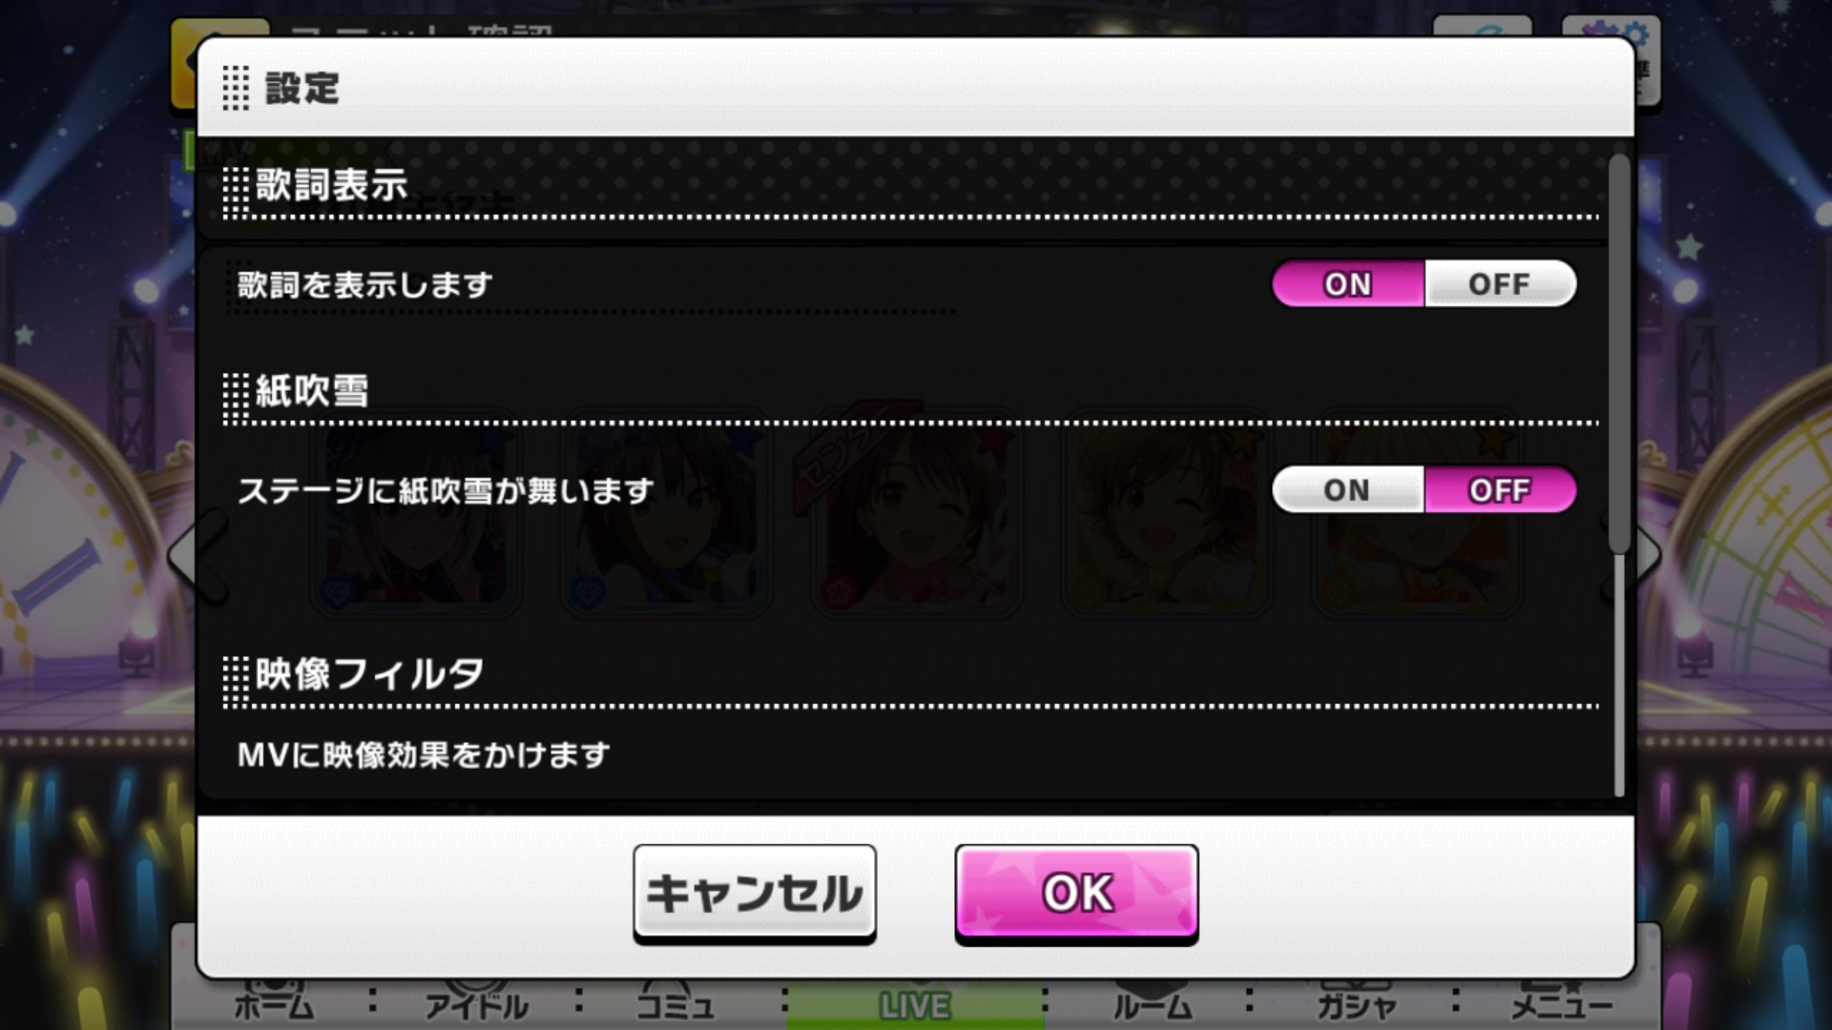Open the アイドル tab in bottom bar

[x=476, y=1005]
